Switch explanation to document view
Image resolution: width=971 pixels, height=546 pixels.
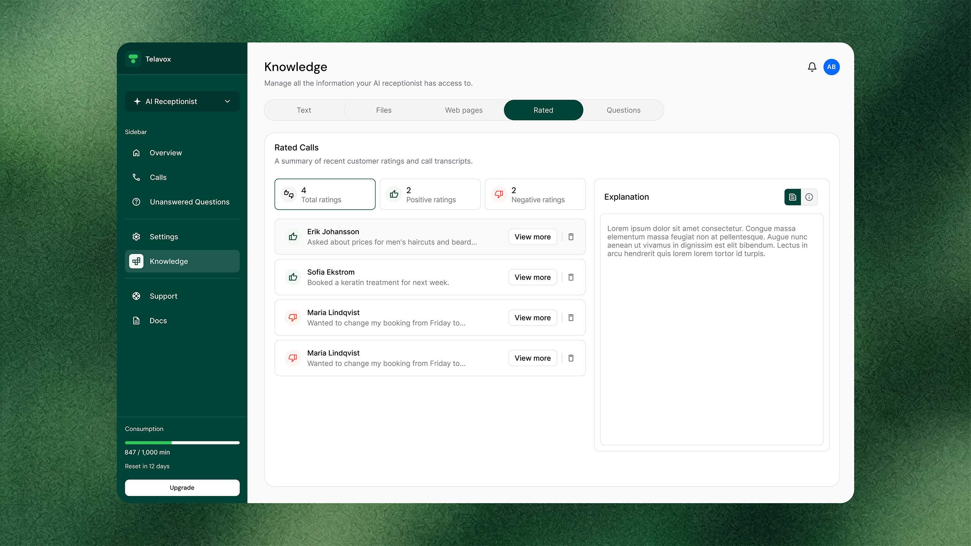(x=792, y=197)
